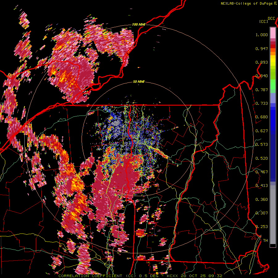Click the 1.000 legend value
Viewport: 278px width, 278px height.
click(262, 35)
